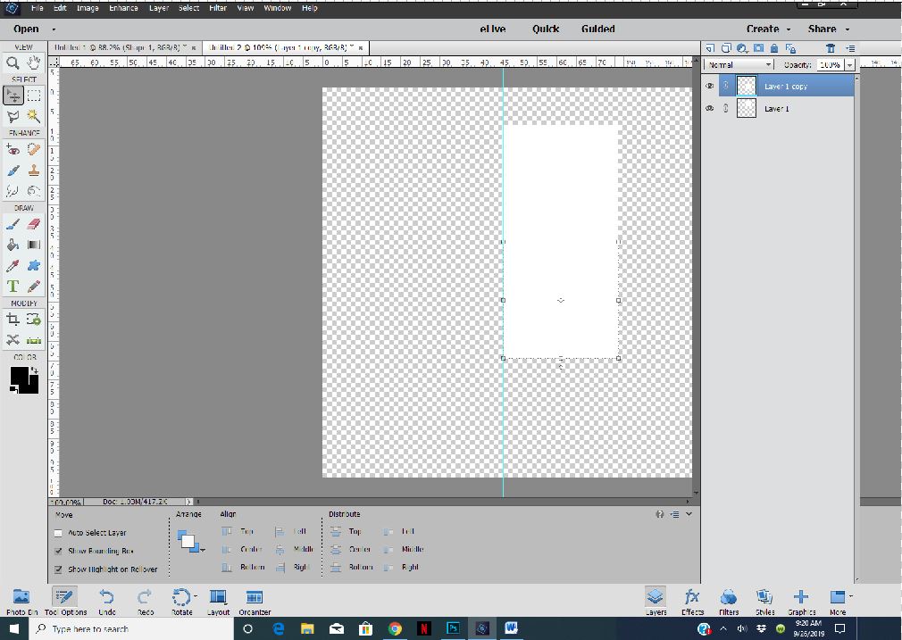
Task: Toggle link icon on Layer 1 copy
Action: pos(726,86)
